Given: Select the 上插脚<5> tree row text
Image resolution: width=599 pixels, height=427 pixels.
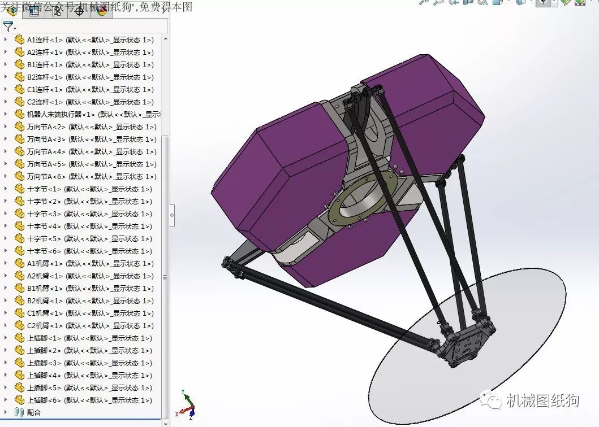Looking at the screenshot, I should (x=89, y=387).
